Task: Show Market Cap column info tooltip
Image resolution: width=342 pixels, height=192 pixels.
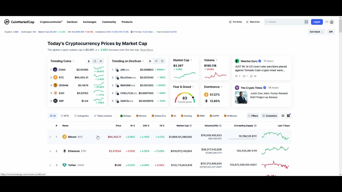Action: click(x=191, y=126)
